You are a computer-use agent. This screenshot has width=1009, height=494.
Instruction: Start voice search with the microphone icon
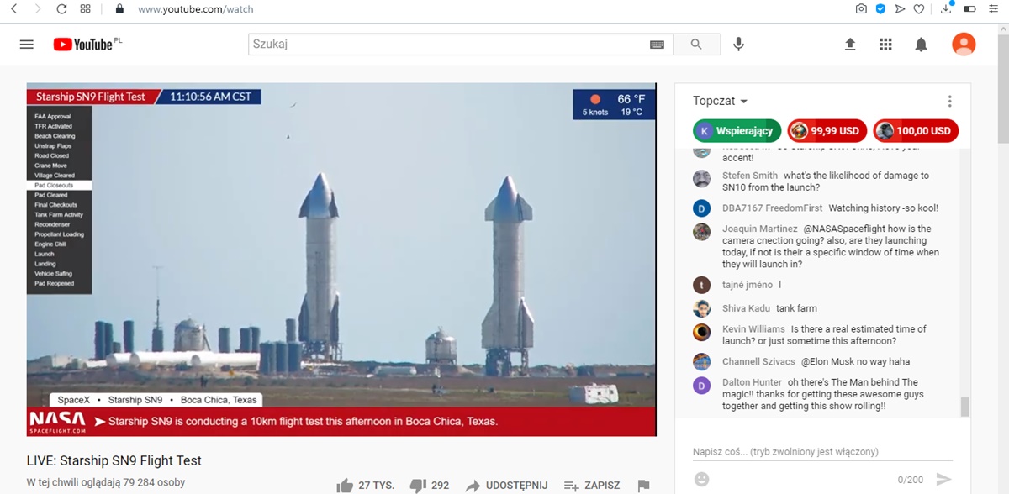click(738, 45)
